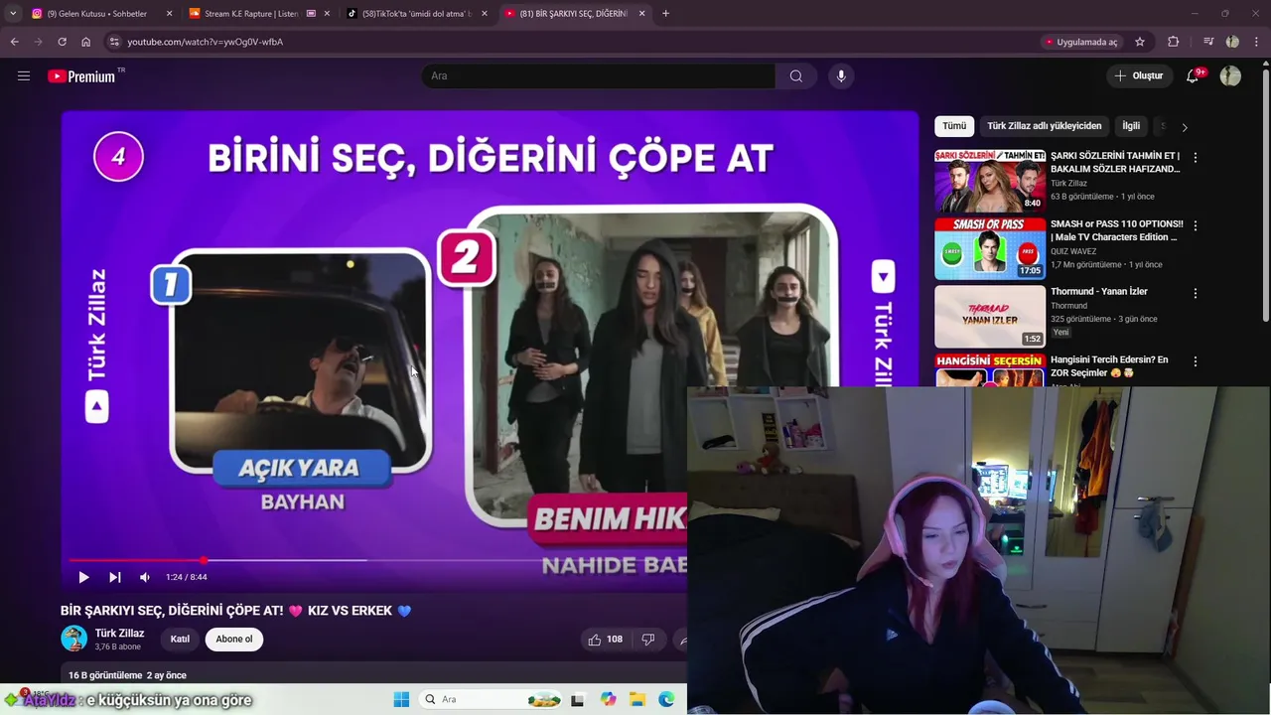Click the YouTube search magnifier button
This screenshot has height=715, width=1271.
[x=795, y=75]
